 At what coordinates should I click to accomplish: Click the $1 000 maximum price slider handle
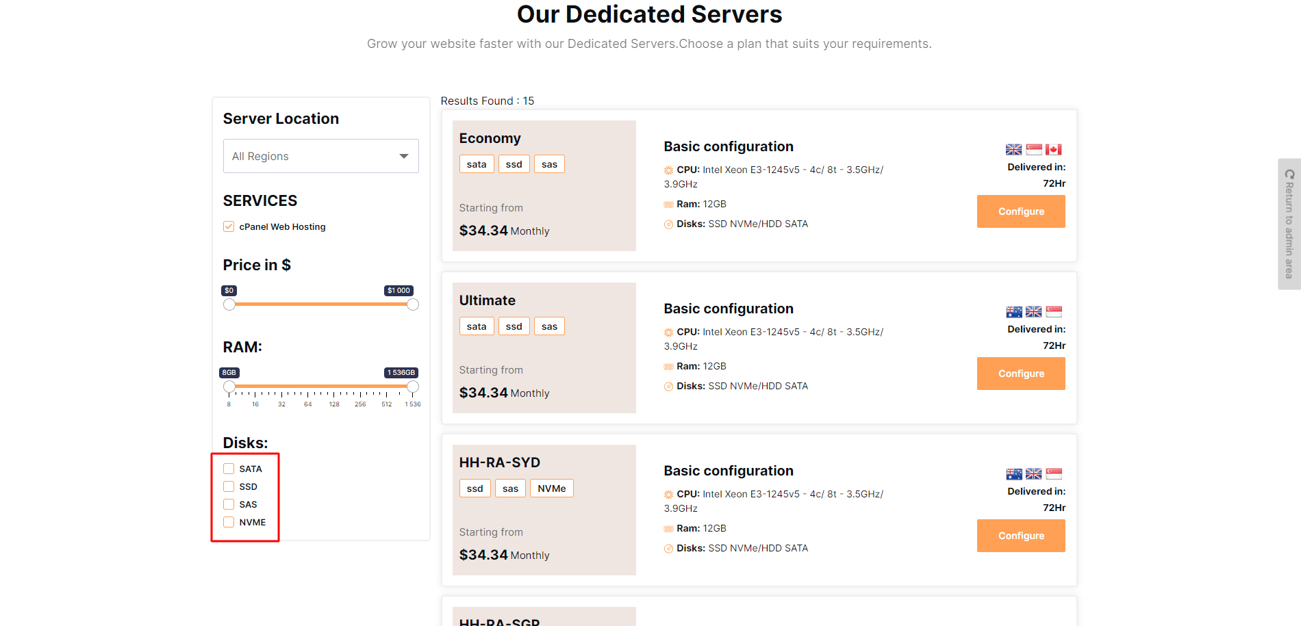pos(413,304)
